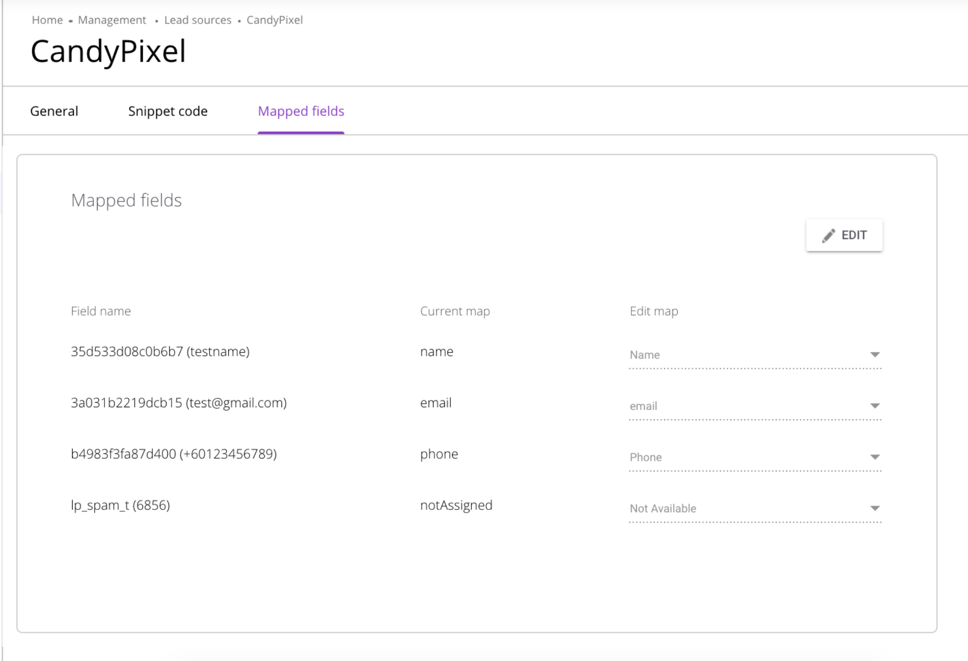
Task: Click the CandyPixel breadcrumb item
Action: tap(275, 20)
